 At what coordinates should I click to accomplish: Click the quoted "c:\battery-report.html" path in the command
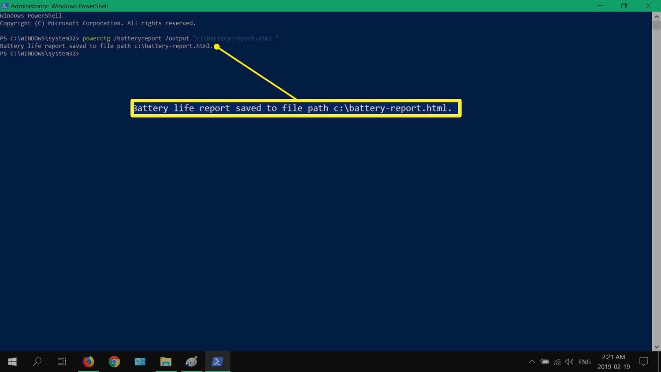(235, 38)
